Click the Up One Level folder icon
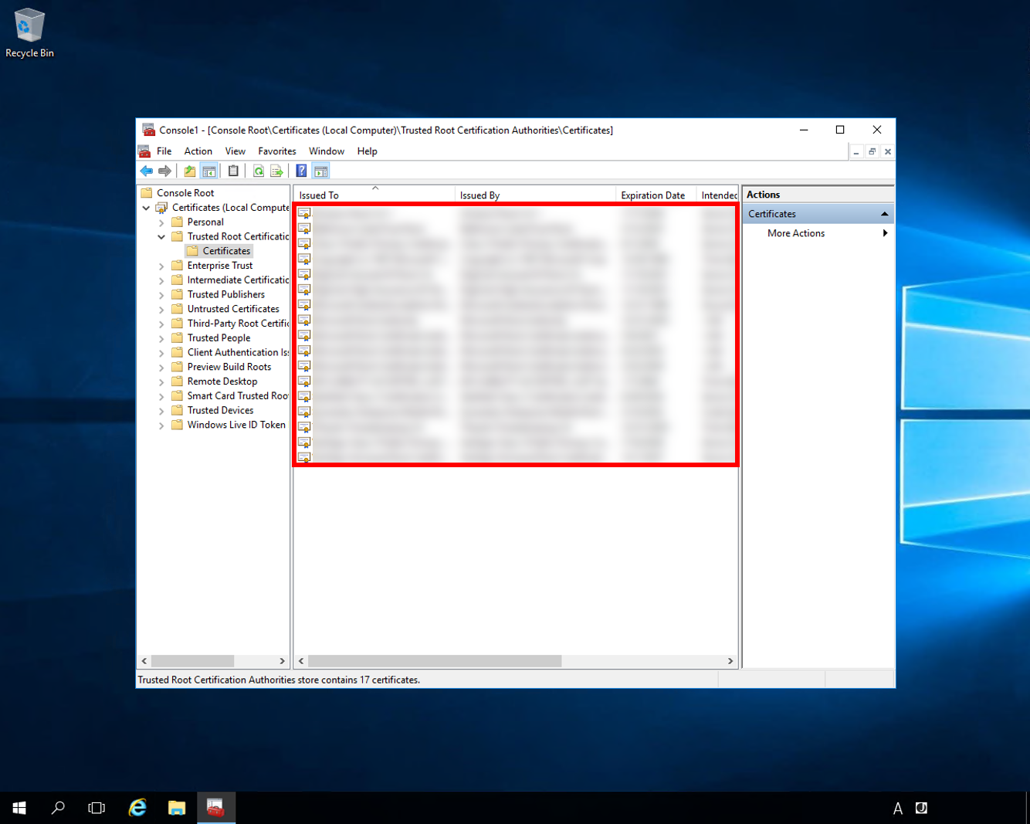This screenshot has width=1030, height=824. tap(189, 171)
